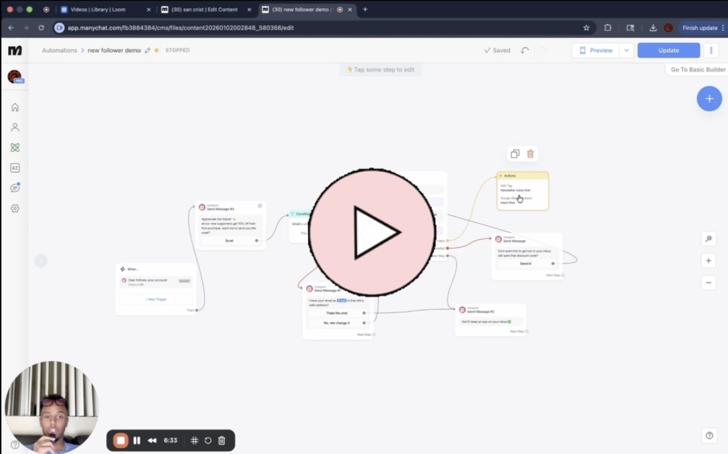Duplicate the selected Actions step
The height and width of the screenshot is (454, 728).
click(x=515, y=154)
